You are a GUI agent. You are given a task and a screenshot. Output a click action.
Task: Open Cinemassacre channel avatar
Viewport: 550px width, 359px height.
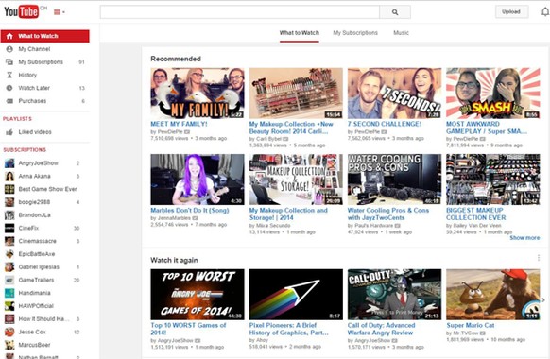[9, 241]
